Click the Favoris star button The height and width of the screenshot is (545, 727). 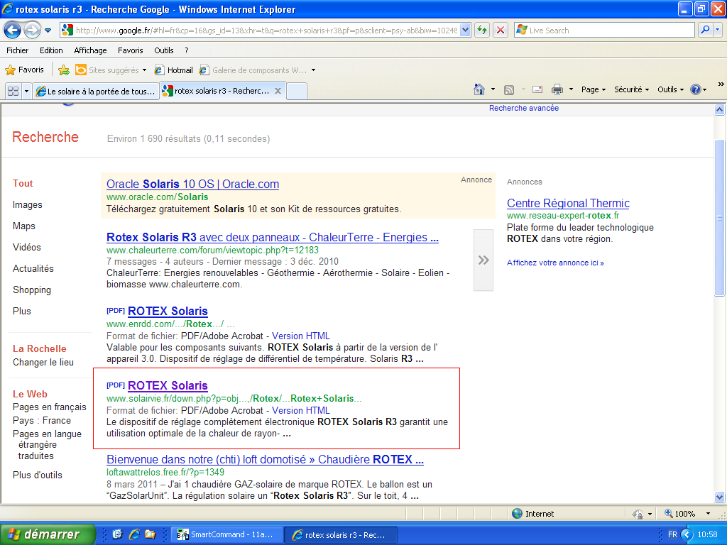pos(25,70)
